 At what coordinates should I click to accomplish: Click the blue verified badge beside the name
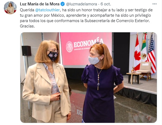pos(63,4)
